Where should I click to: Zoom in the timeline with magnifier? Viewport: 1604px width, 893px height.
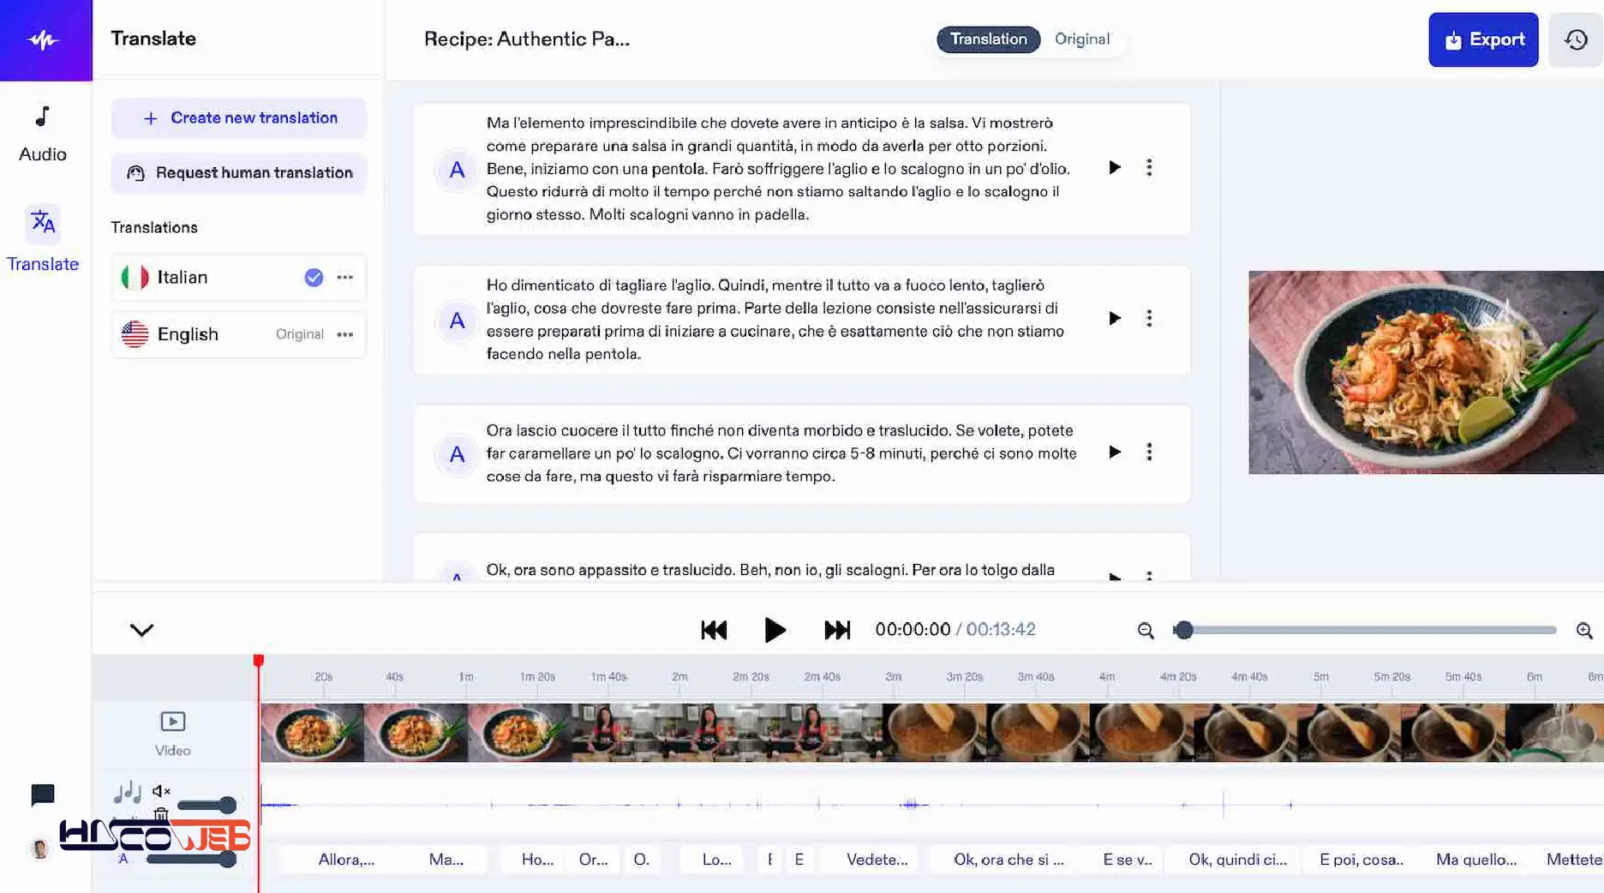point(1584,631)
